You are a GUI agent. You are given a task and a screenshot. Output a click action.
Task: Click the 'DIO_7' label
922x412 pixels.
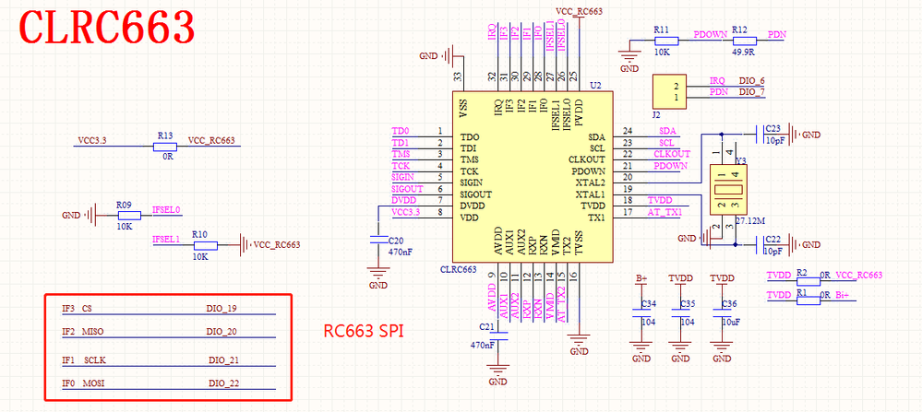[x=751, y=92]
